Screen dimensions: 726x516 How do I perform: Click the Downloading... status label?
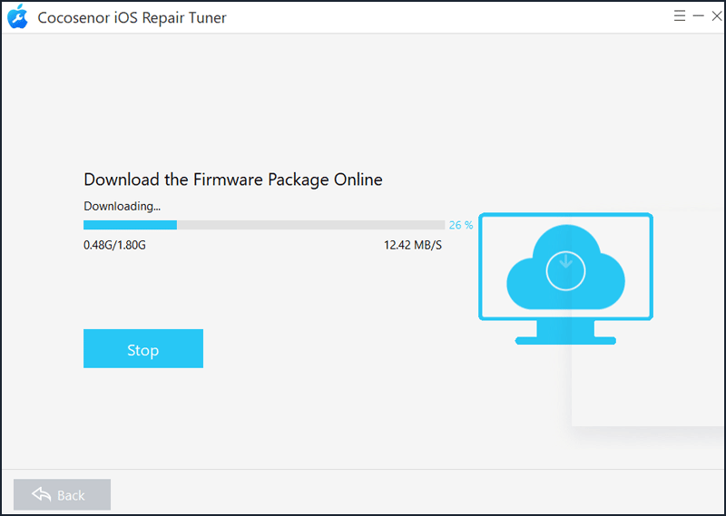pyautogui.click(x=122, y=206)
